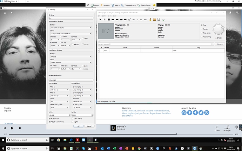Open CD drive dropdown

point(71,18)
